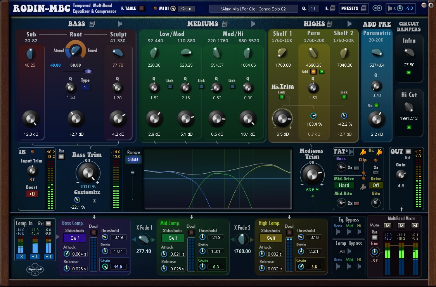Click the preset name display field
This screenshot has width=436, height=287.
[x=253, y=9]
